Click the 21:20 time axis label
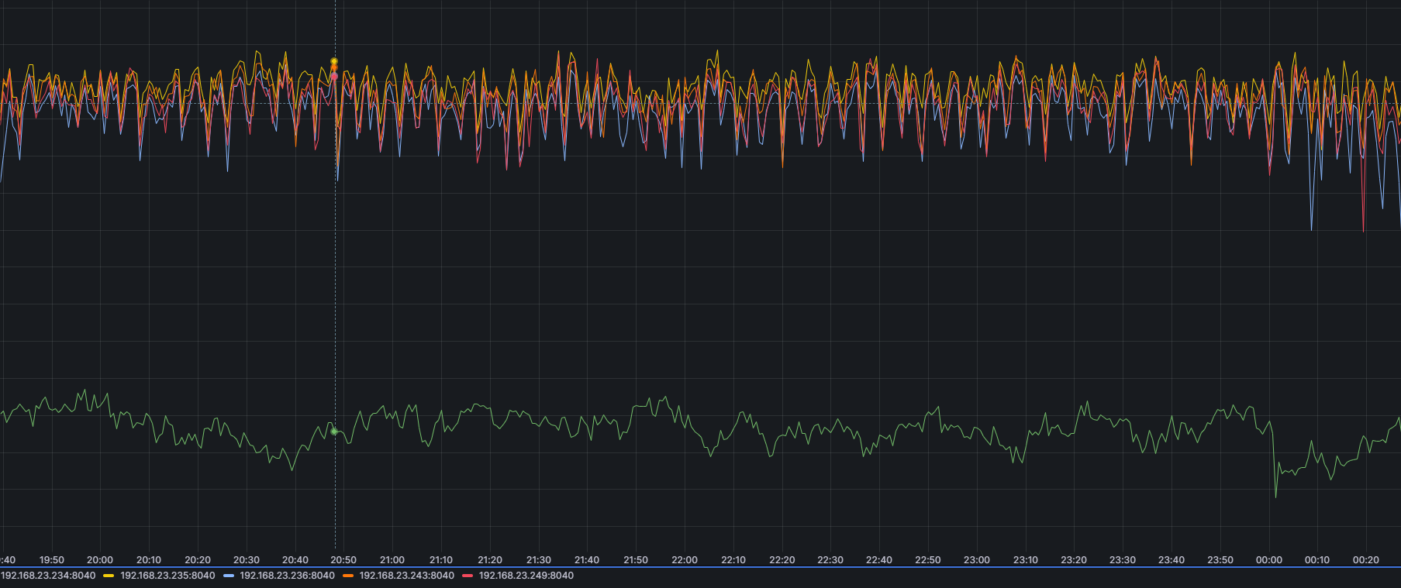Screen dimensions: 1401x588 490,560
